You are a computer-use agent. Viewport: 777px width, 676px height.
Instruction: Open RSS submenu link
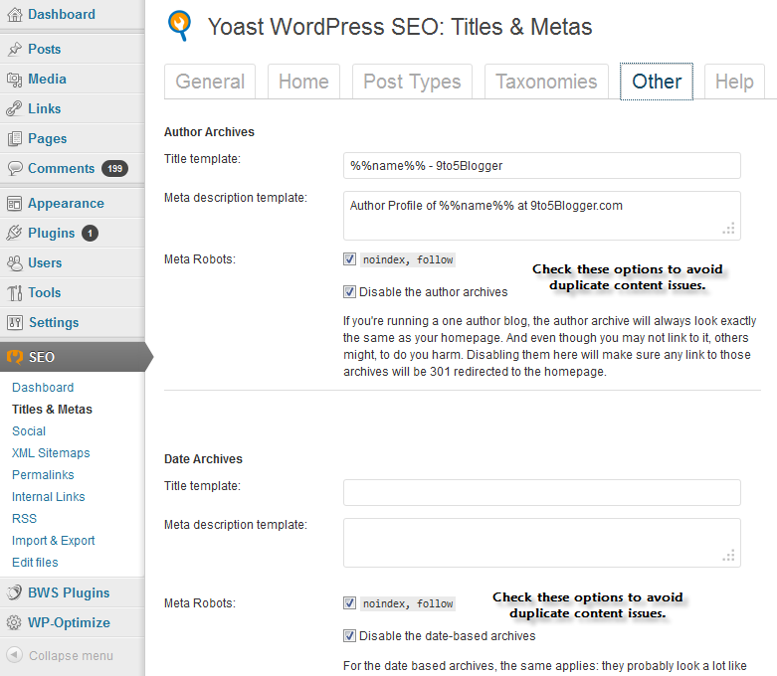(24, 518)
